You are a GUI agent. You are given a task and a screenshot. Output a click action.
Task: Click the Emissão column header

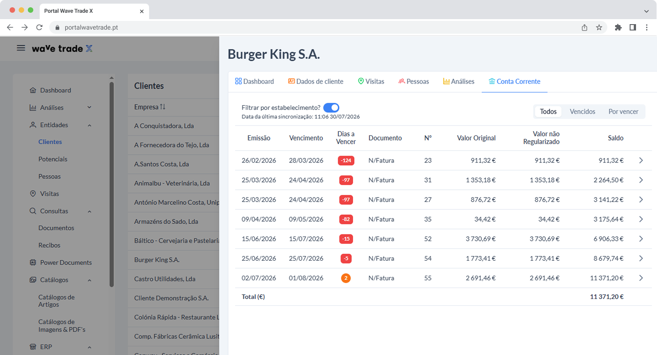click(x=259, y=138)
